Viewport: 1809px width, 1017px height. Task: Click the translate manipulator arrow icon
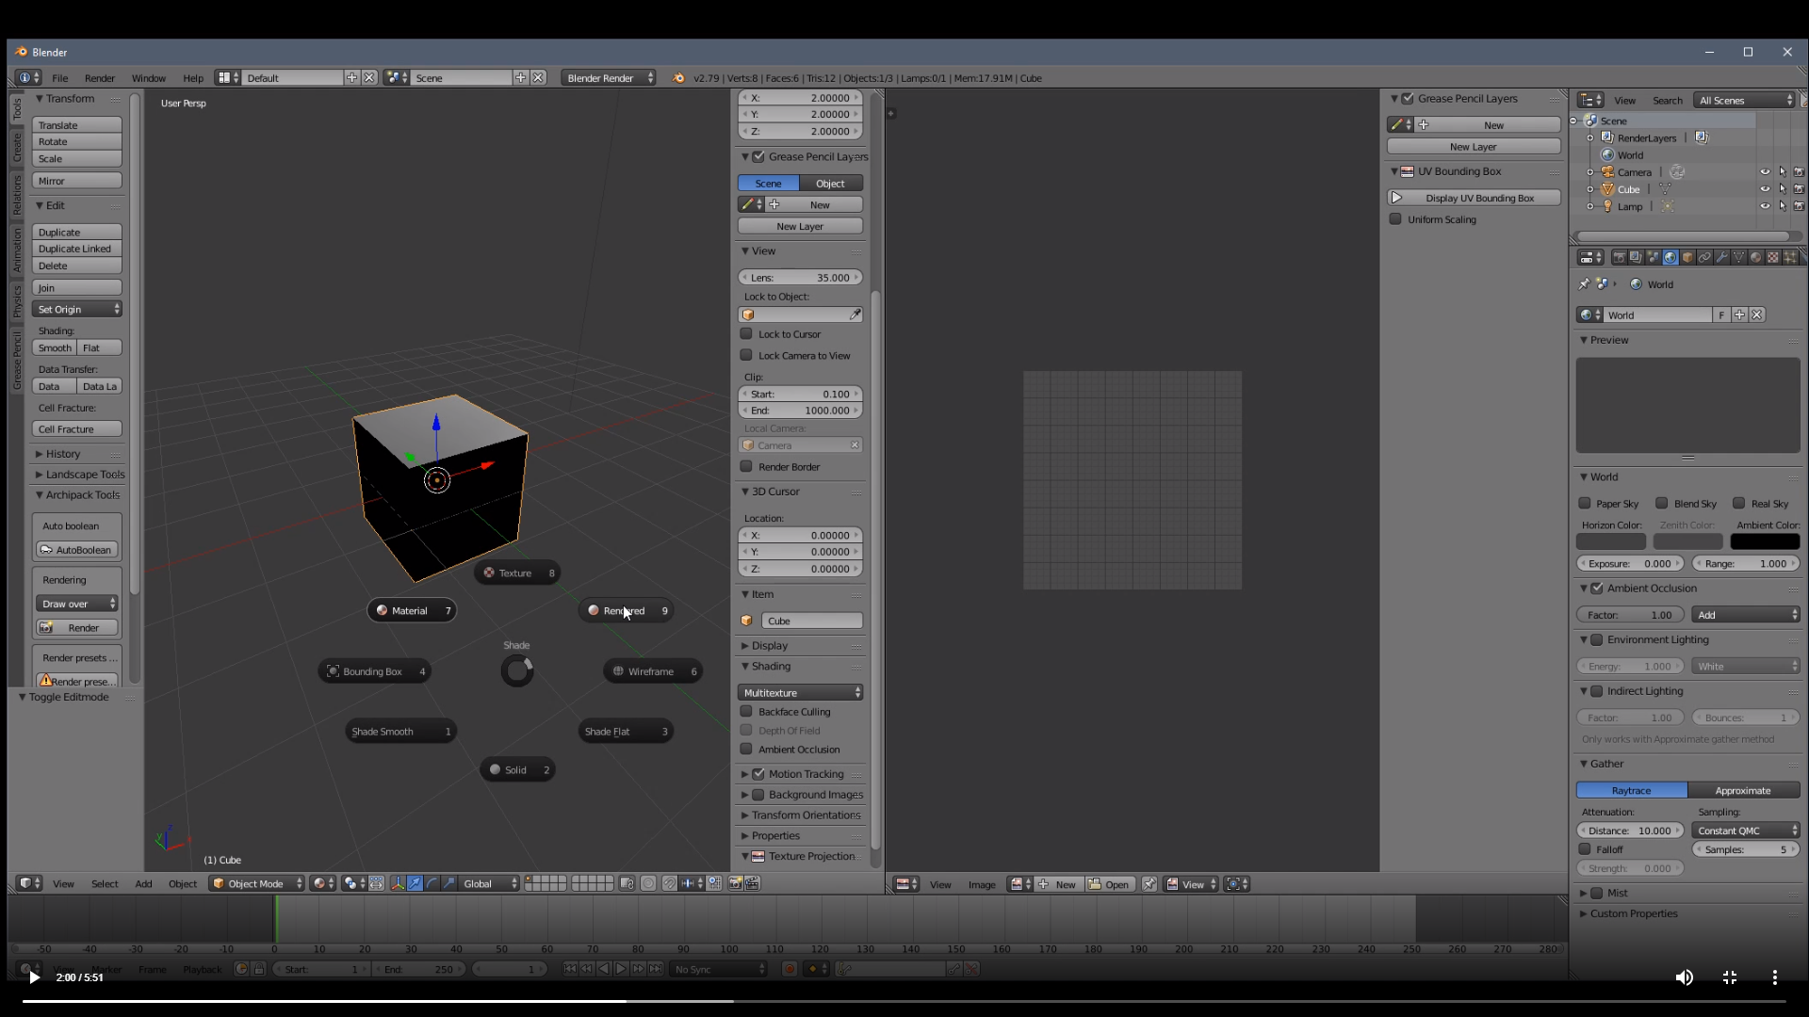[415, 883]
